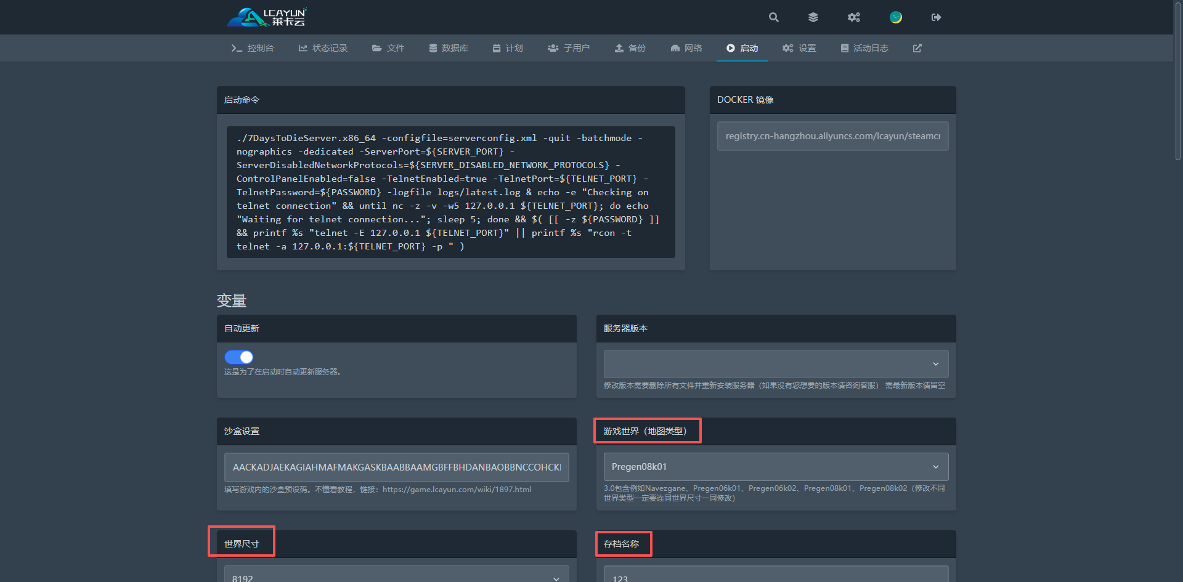This screenshot has height=582, width=1183.
Task: Open the 设置 settings tab
Action: (x=799, y=48)
